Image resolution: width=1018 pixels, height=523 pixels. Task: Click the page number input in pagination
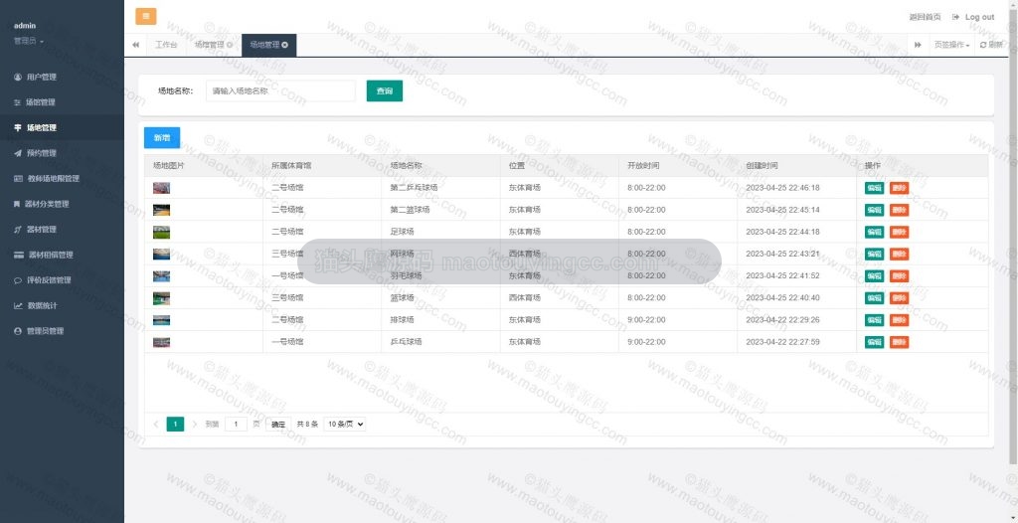click(x=236, y=425)
